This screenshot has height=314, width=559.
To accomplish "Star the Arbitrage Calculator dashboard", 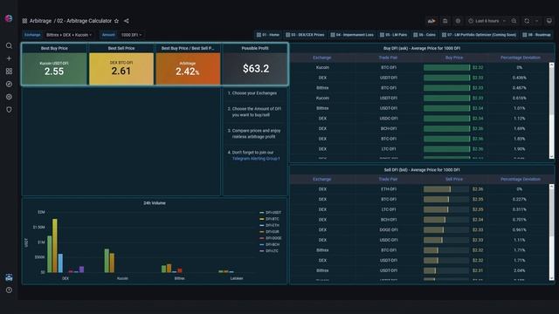I will click(116, 21).
